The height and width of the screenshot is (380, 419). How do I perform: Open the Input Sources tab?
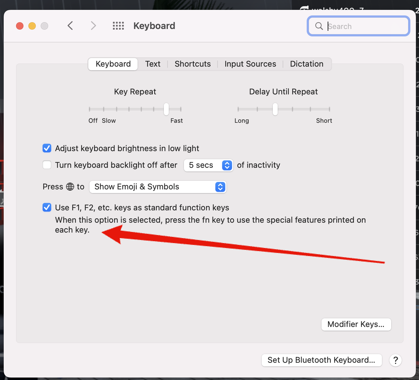pos(250,64)
